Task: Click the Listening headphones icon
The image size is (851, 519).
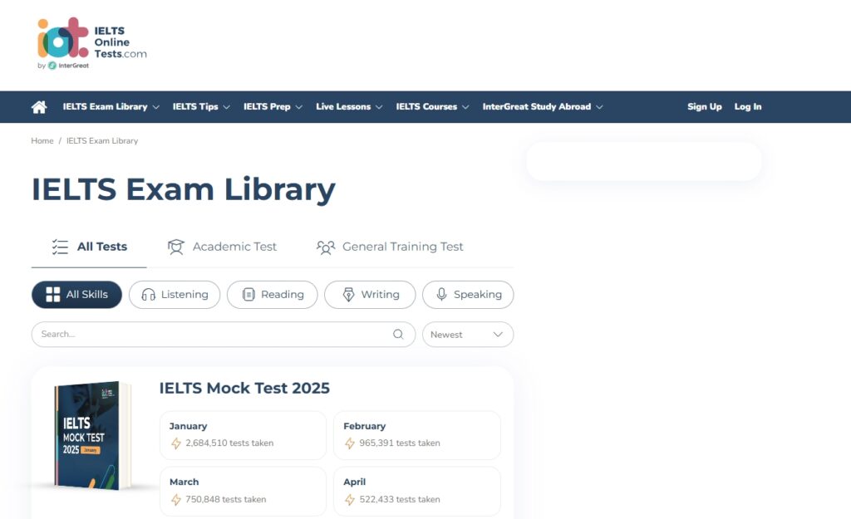Action: [x=148, y=295]
